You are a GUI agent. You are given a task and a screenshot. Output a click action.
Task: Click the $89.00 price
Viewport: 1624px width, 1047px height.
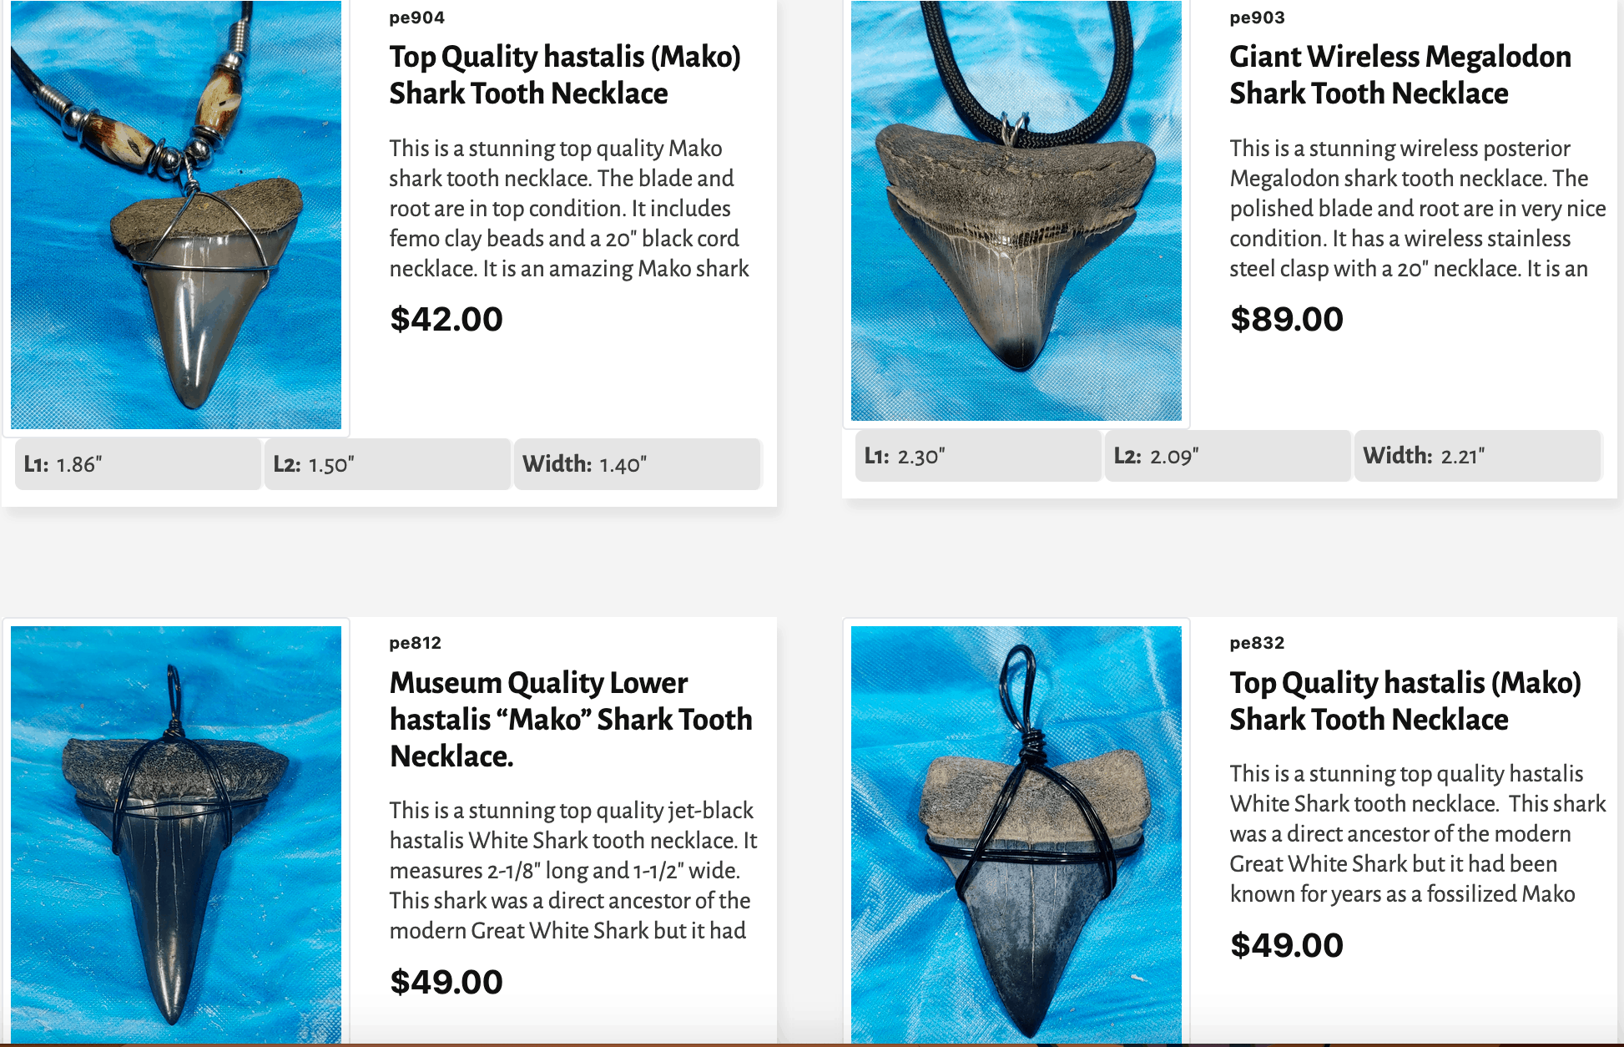point(1287,319)
